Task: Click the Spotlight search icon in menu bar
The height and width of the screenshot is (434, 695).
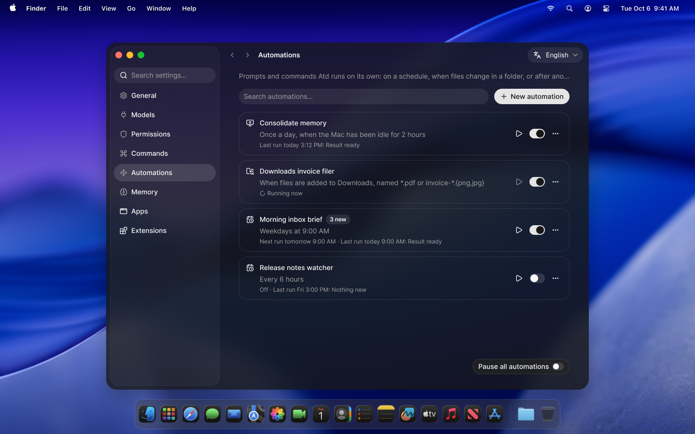Action: (570, 8)
